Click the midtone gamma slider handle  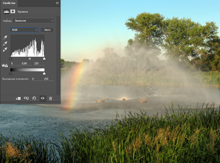point(30,58)
